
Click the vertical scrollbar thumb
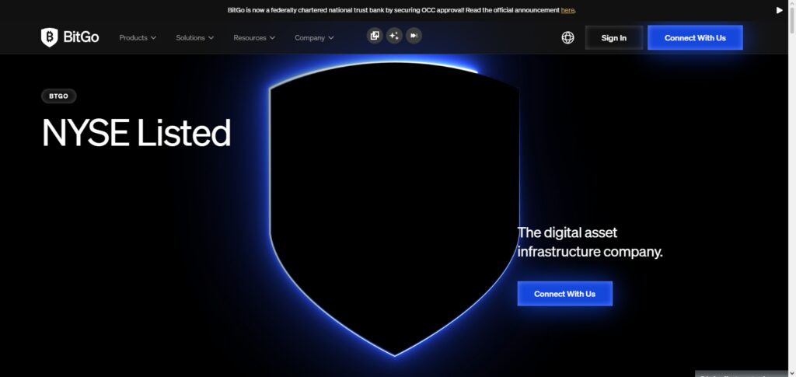(x=791, y=21)
